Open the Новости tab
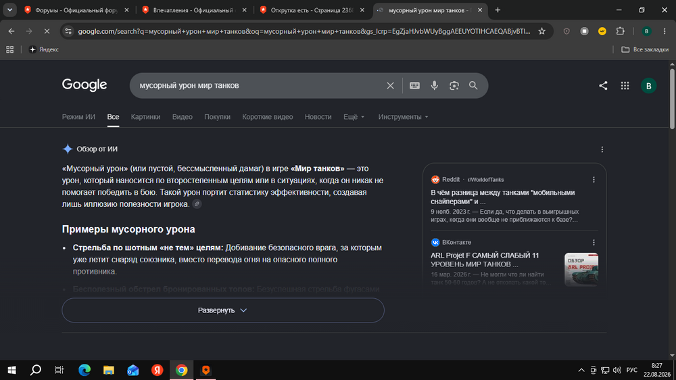The height and width of the screenshot is (380, 676). click(318, 117)
